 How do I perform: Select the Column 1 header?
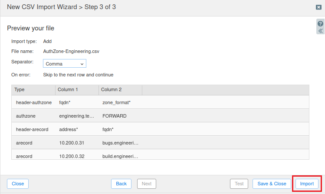(77, 90)
